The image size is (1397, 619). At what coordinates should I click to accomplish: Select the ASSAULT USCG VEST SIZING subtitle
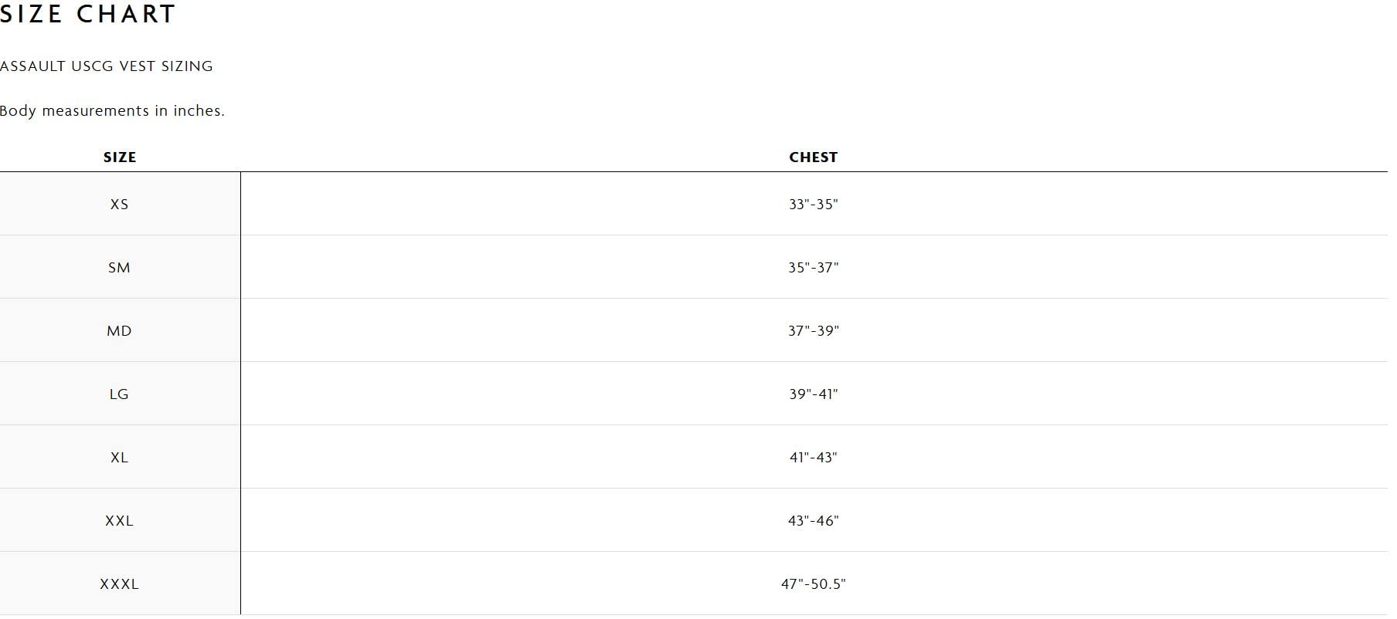[107, 66]
